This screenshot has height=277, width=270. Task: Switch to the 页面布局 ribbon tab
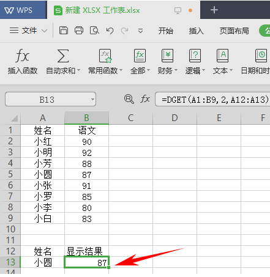234,31
